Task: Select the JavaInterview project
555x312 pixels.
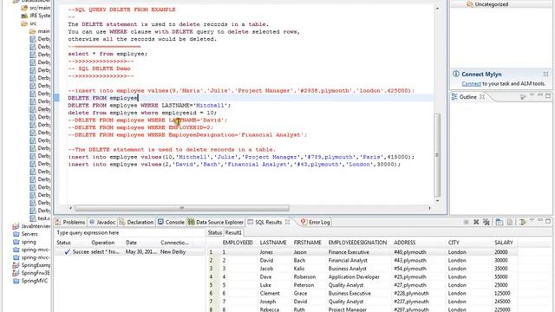Action: point(31,226)
